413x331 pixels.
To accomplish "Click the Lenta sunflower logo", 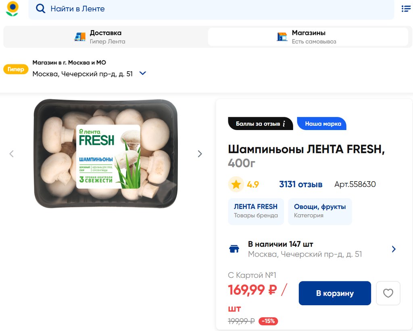I will (13, 9).
